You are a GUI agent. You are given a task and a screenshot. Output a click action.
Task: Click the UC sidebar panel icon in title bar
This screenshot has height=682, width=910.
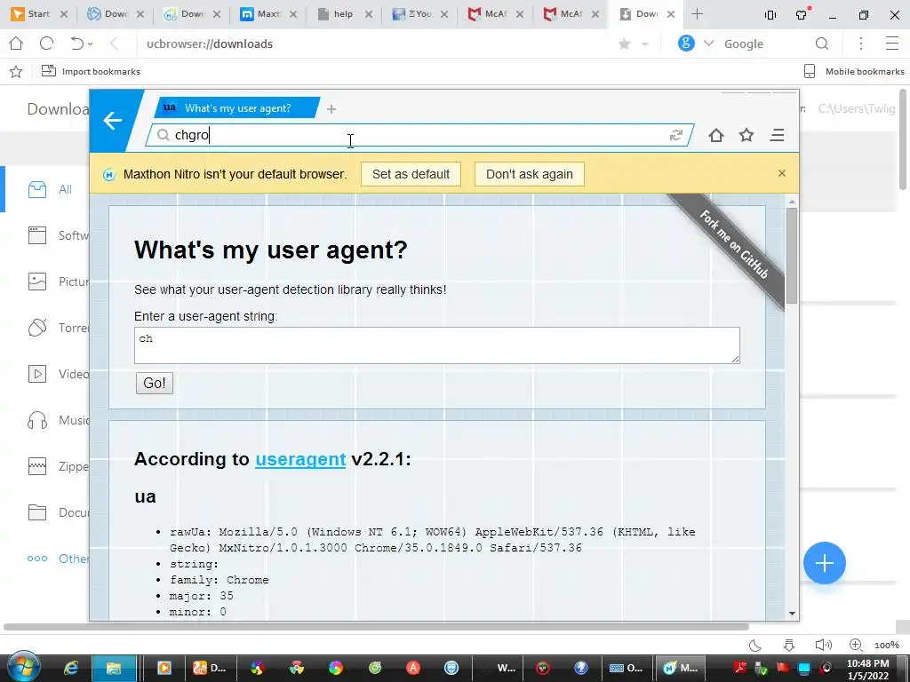770,15
